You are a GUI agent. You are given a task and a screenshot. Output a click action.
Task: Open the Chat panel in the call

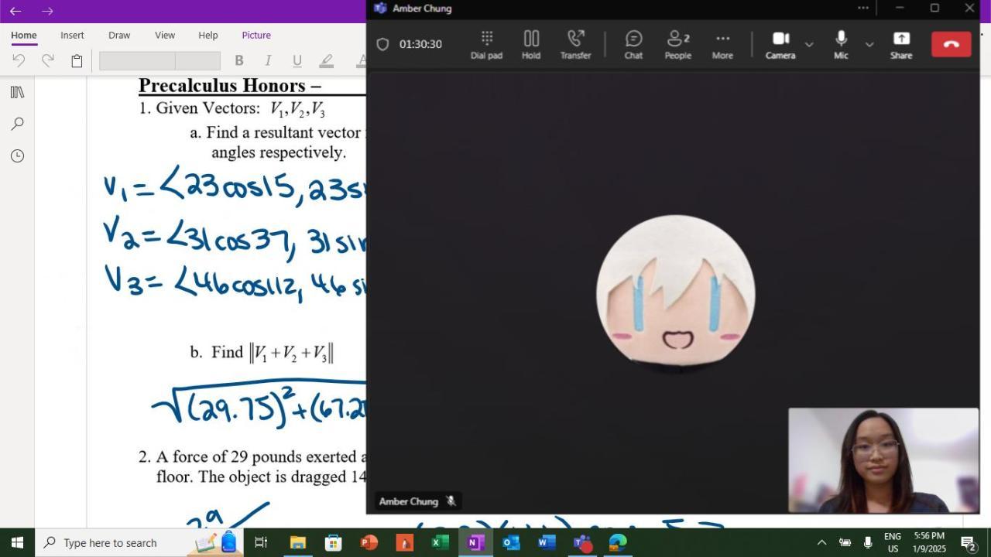click(x=633, y=45)
